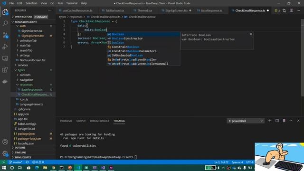Image resolution: width=304 pixels, height=171 pixels.
Task: Split the editor to the right
Action: tap(291, 10)
